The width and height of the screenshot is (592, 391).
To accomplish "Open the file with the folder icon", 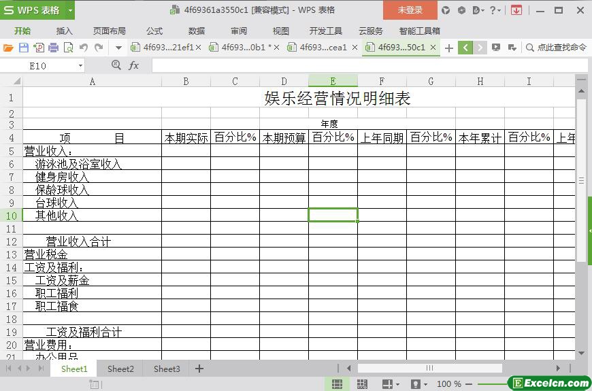I will tap(8, 48).
